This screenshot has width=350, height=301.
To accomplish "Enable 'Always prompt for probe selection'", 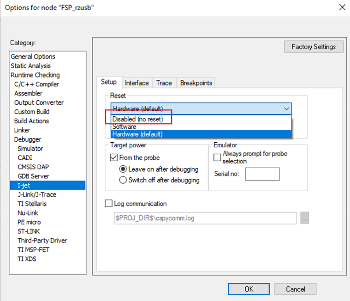I will (218, 157).
